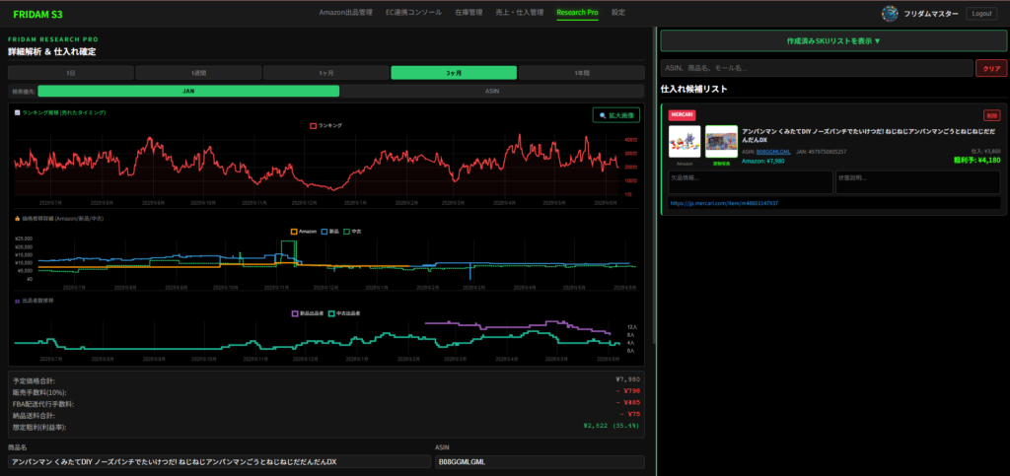Click the 販売手数料 −¥798 value
Viewport: 1010px width, 476px height.
click(630, 391)
